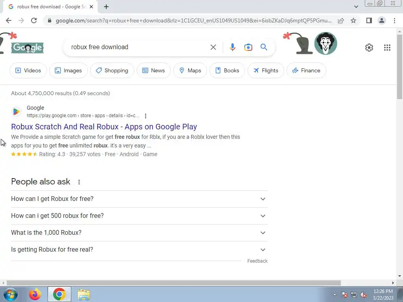This screenshot has width=403, height=302.
Task: Click 'About 4,750,000 results' text
Action: (42, 93)
